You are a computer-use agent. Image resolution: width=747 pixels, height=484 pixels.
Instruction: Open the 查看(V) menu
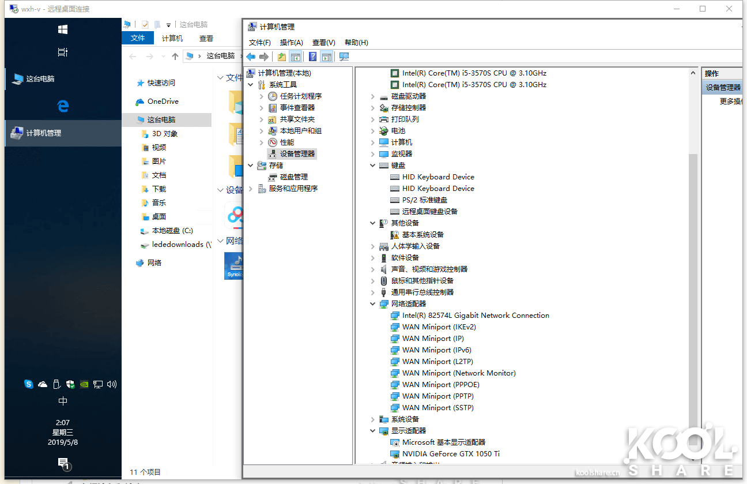(x=323, y=42)
